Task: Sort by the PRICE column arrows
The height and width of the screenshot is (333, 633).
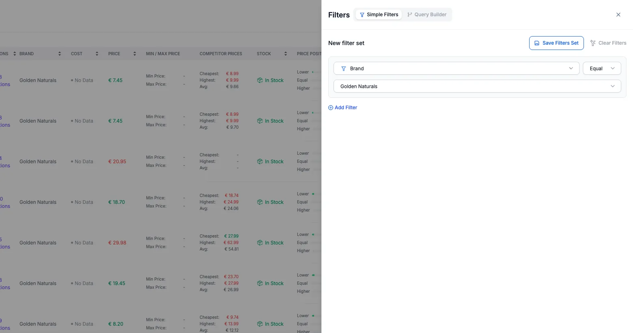Action: [135, 54]
